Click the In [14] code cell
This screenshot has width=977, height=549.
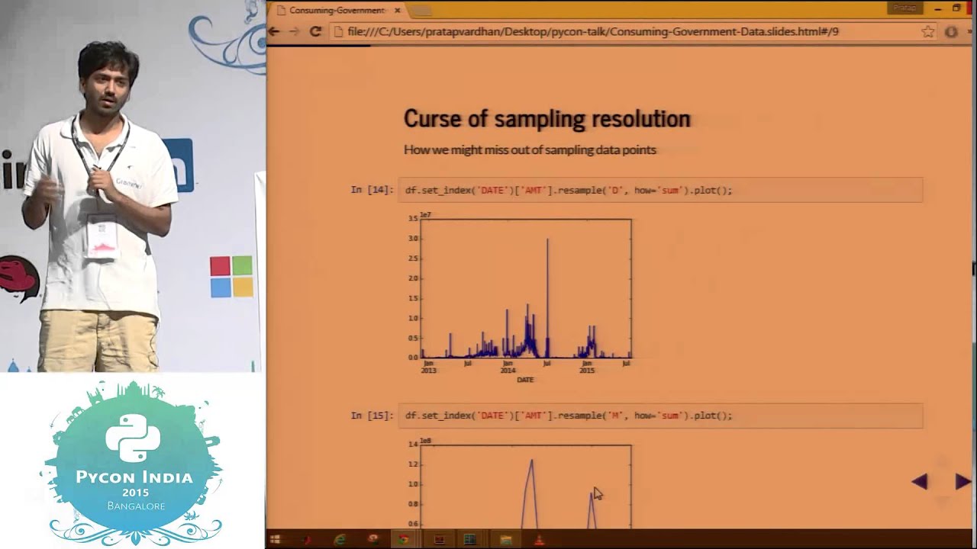[660, 190]
